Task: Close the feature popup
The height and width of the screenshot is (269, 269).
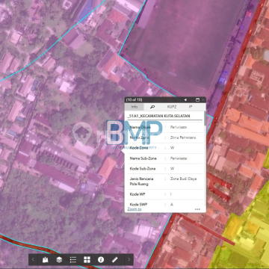Action: 203,100
